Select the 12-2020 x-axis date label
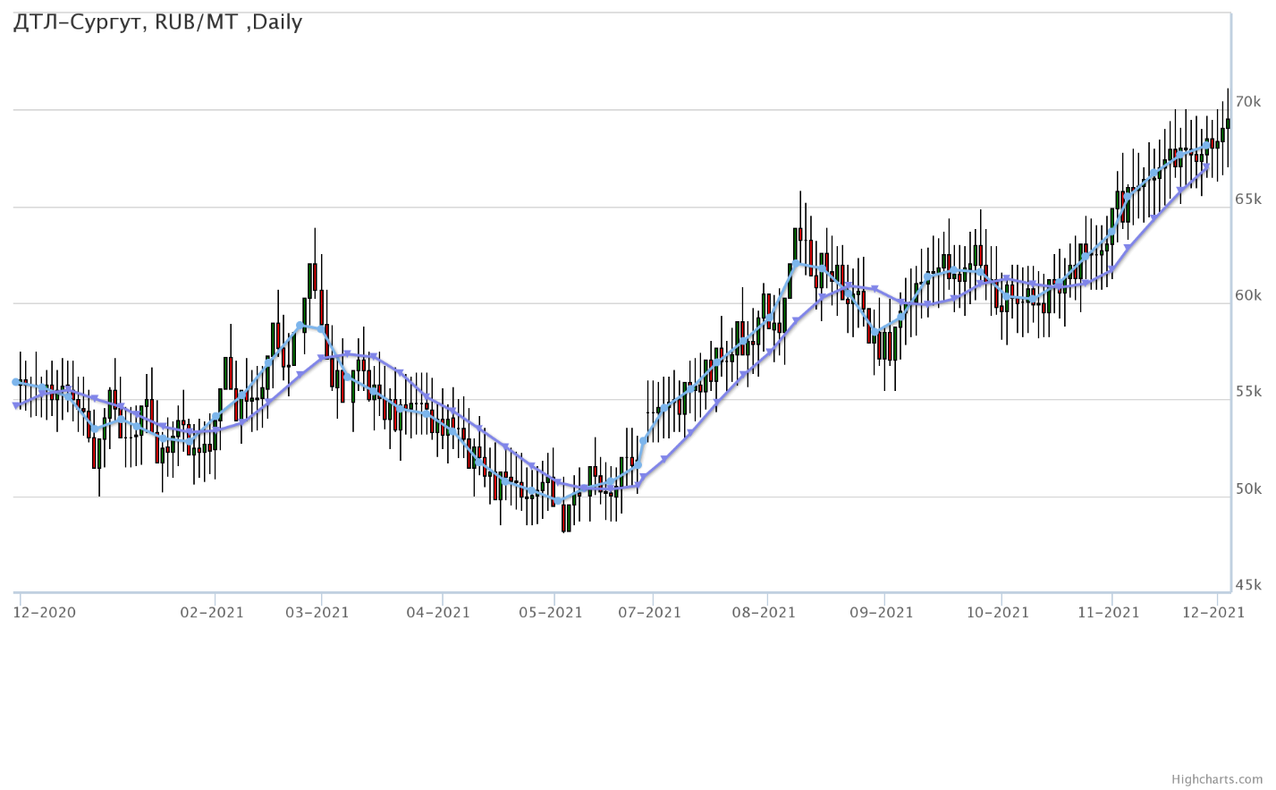1276x790 pixels. [45, 613]
